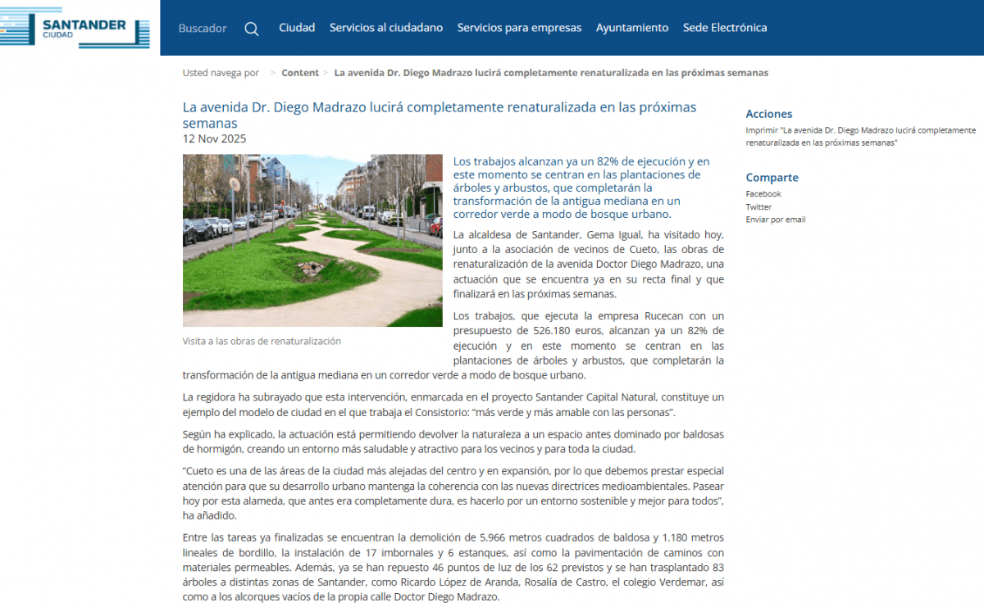The image size is (984, 607).
Task: Go to the Ayuntamiento section
Action: [631, 28]
